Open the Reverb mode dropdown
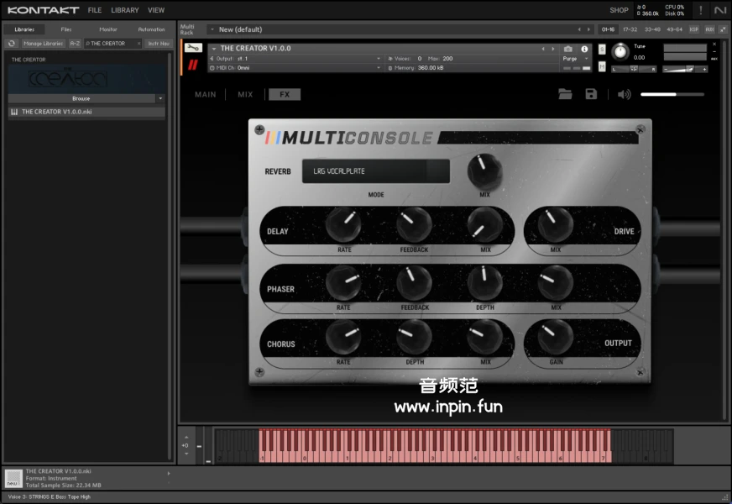Viewport: 732px width, 504px height. tap(375, 171)
